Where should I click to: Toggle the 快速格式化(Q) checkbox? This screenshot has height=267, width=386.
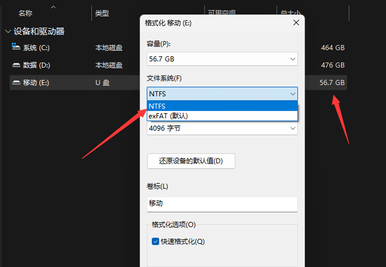[155, 241]
